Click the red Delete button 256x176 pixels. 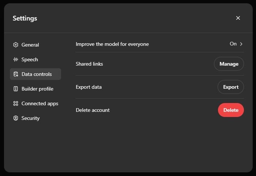[x=231, y=110]
